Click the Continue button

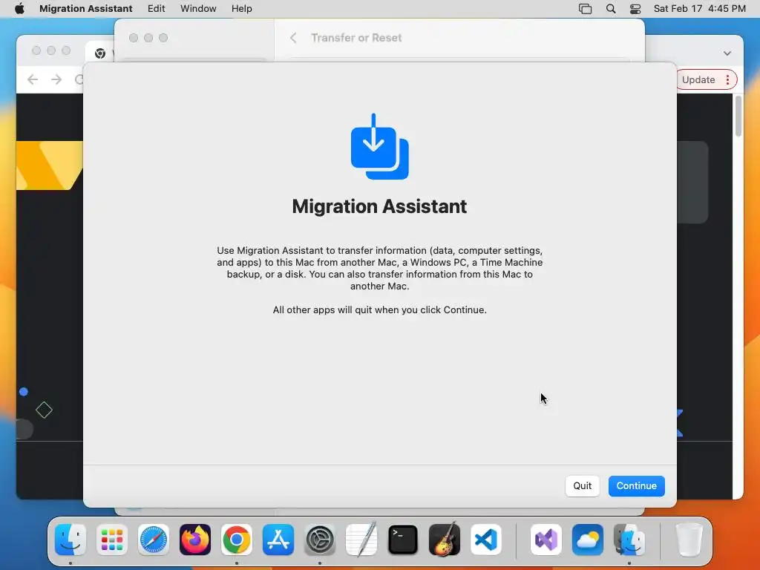click(x=636, y=485)
